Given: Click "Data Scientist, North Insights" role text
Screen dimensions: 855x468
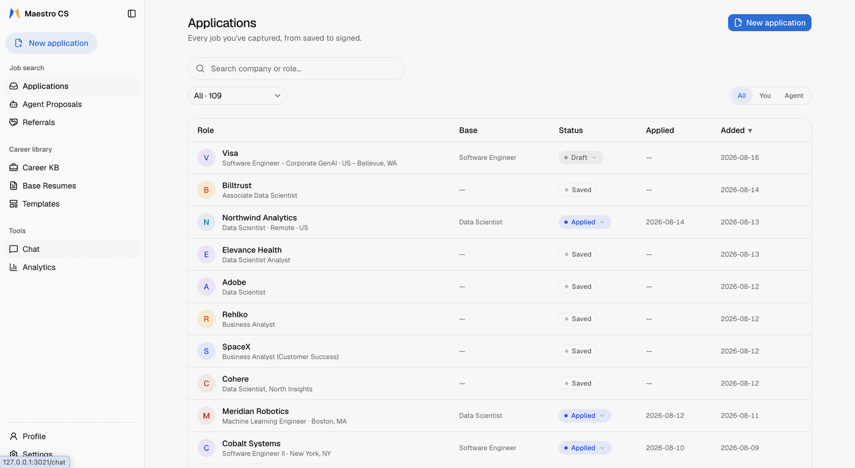Looking at the screenshot, I should click(x=267, y=389).
